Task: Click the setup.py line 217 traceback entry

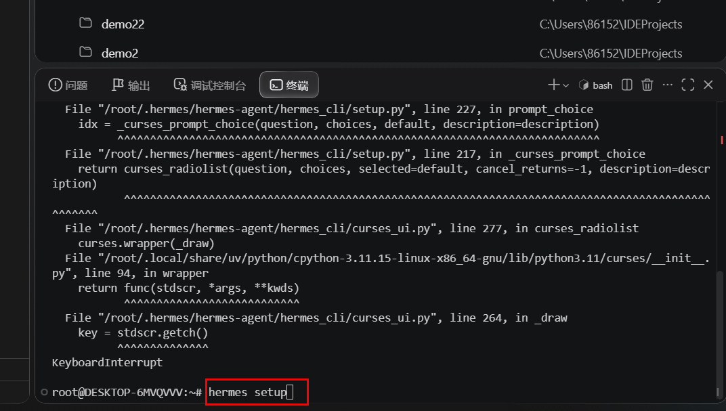Action: click(355, 154)
